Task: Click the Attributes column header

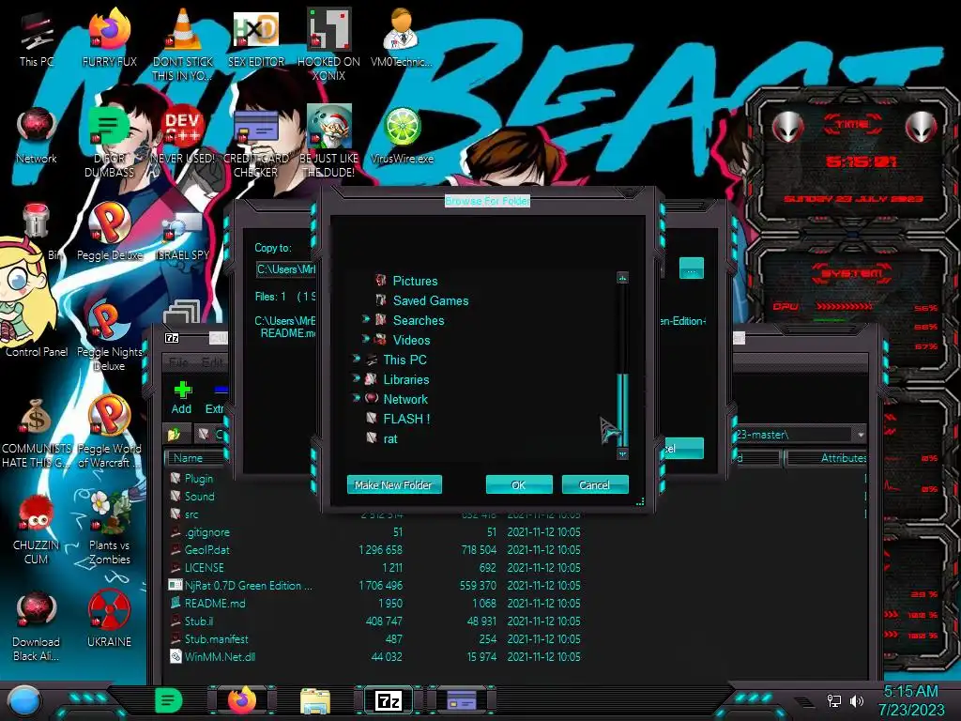Action: [826, 458]
